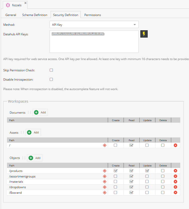The width and height of the screenshot is (189, 209).
Task: Toggle Read permission for Assets / path
Action: (131, 145)
